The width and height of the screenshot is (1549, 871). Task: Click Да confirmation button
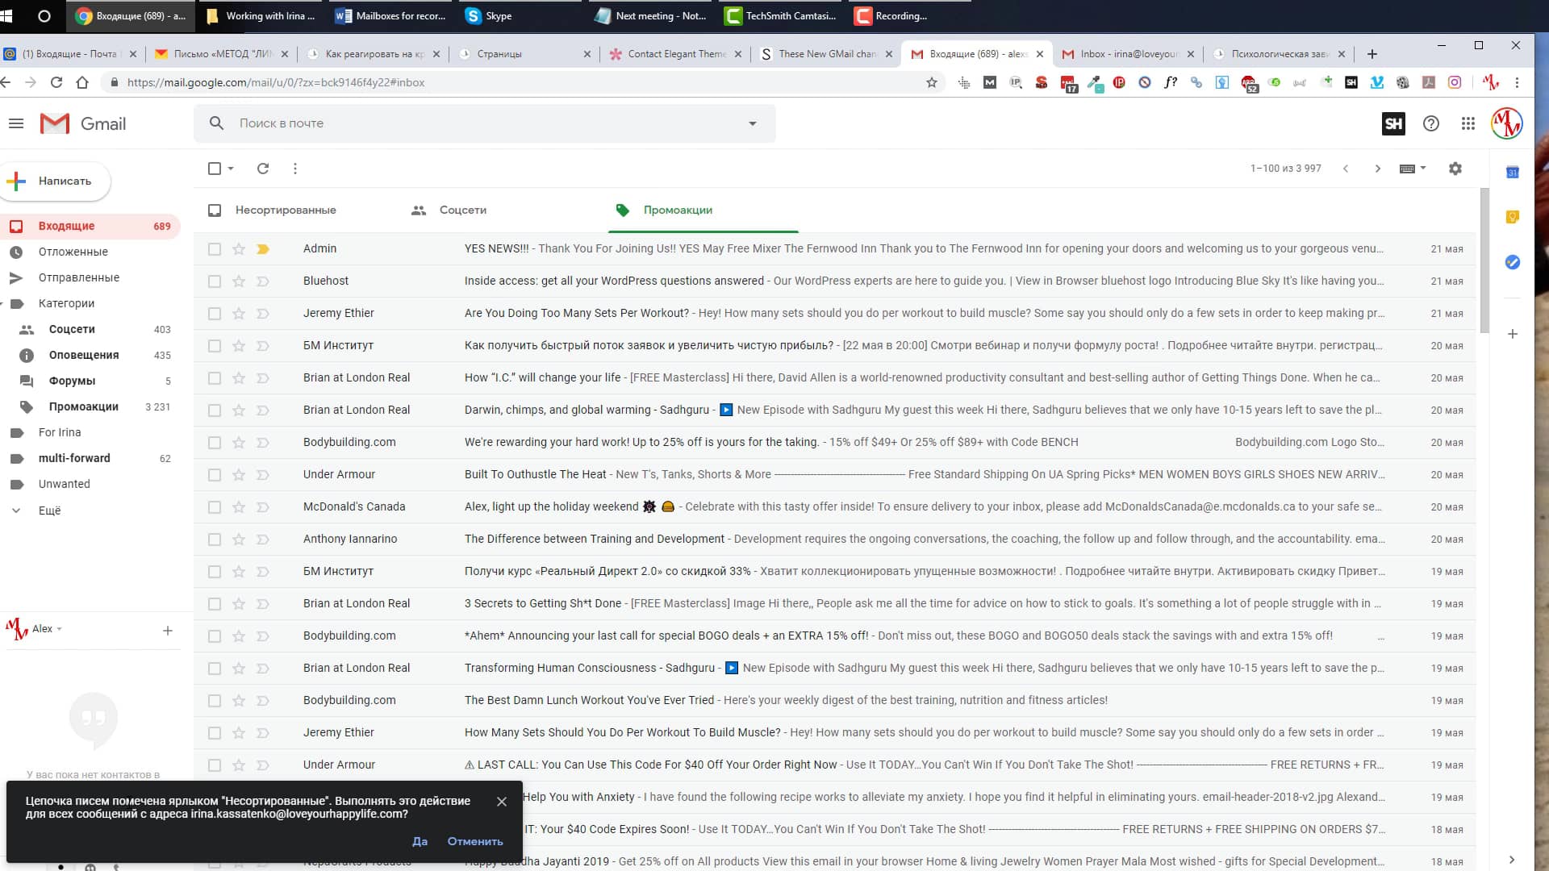[x=420, y=841]
